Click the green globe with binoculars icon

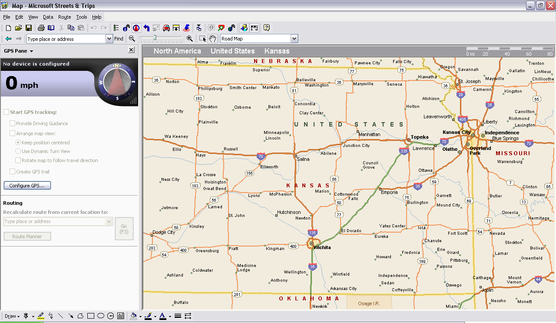click(x=232, y=28)
